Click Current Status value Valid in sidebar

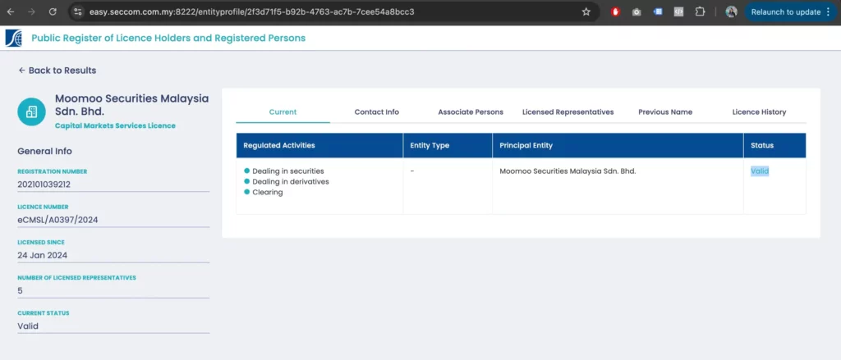(x=28, y=326)
